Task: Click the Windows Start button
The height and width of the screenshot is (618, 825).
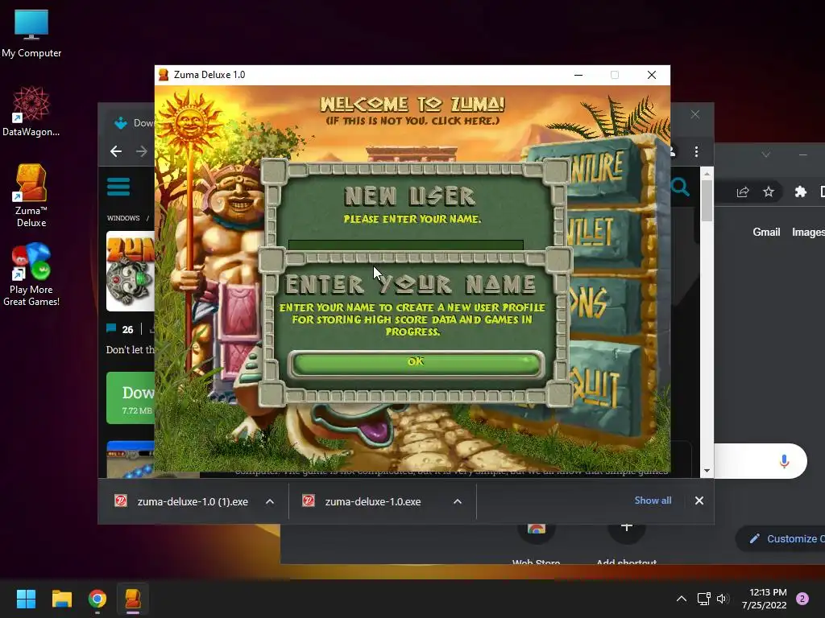Action: [x=26, y=599]
